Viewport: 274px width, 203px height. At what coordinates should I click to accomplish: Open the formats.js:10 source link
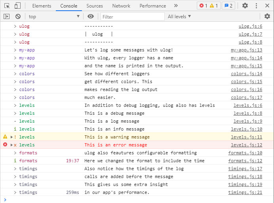[x=245, y=153]
